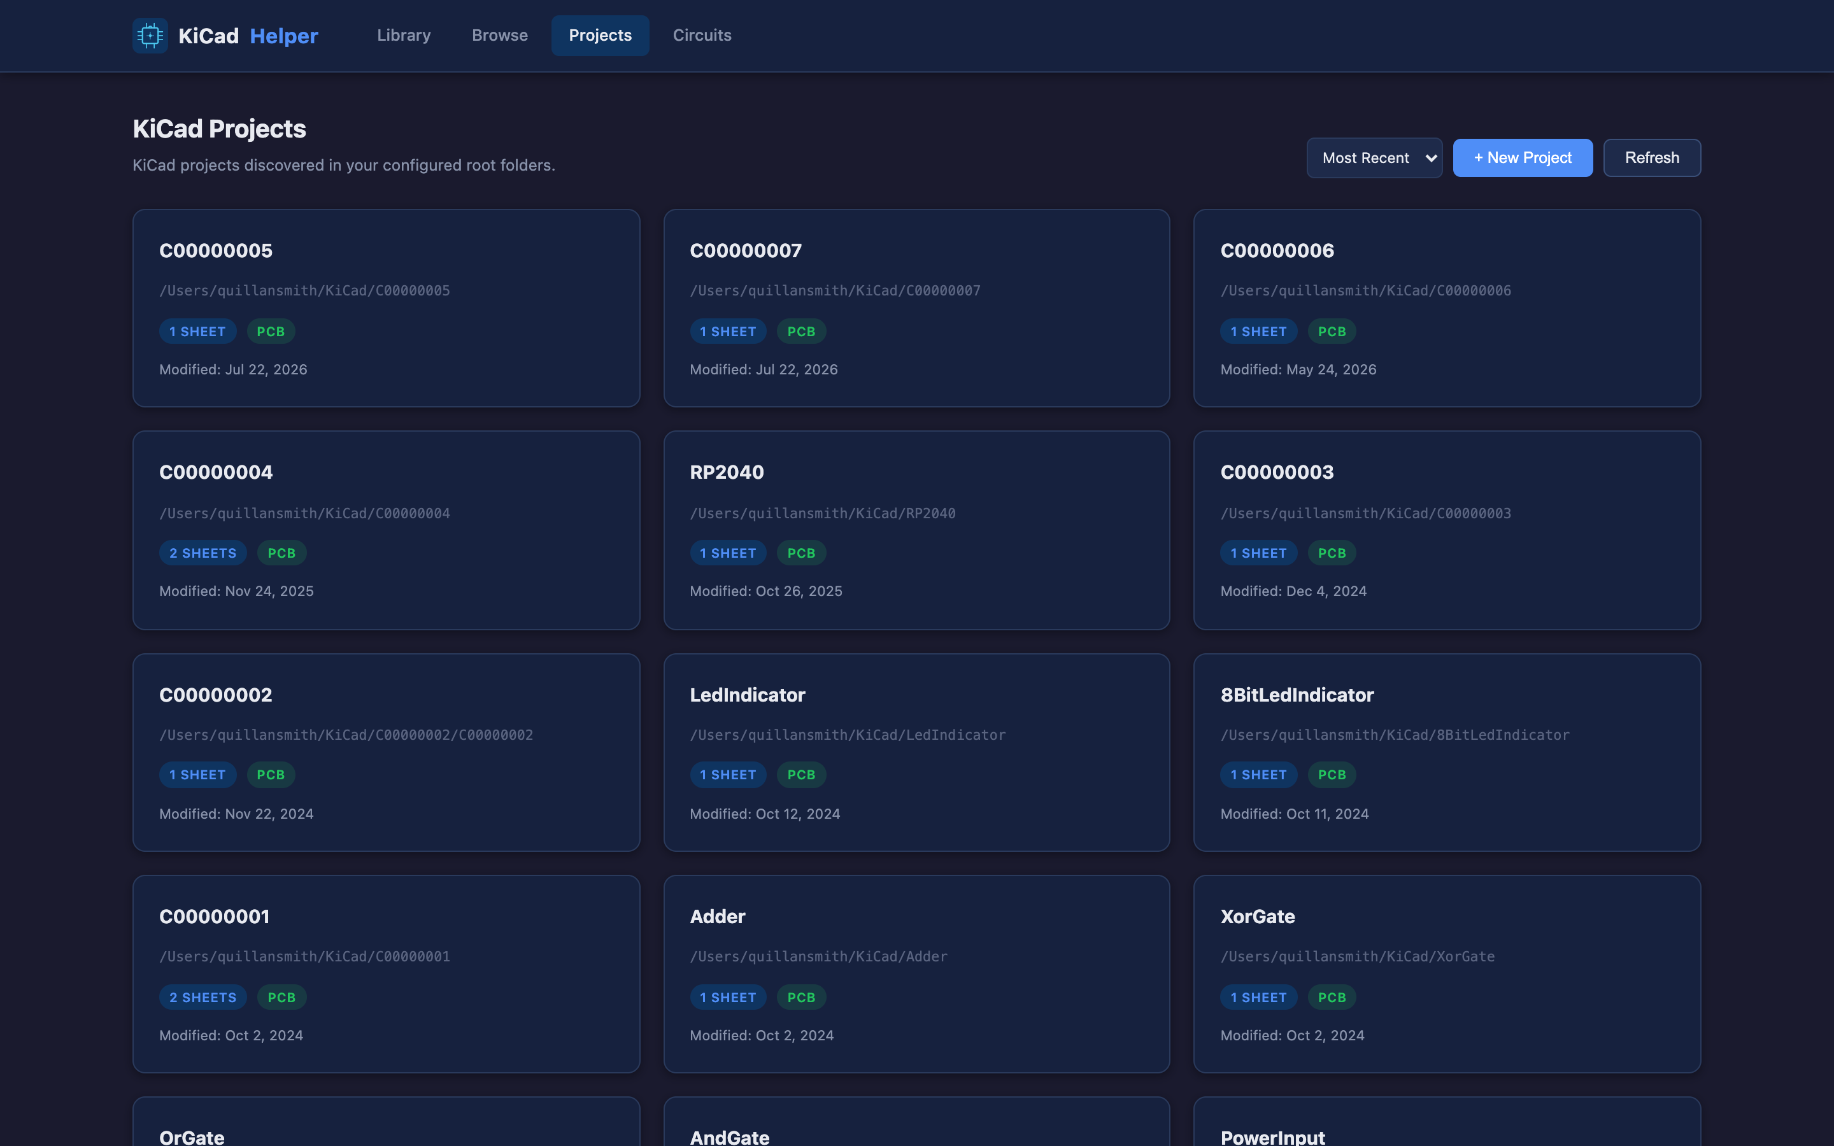
Task: Open the Most Recent sort dropdown
Action: (x=1374, y=158)
